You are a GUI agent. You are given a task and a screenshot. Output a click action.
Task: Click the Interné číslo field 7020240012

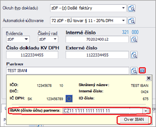[97, 39]
